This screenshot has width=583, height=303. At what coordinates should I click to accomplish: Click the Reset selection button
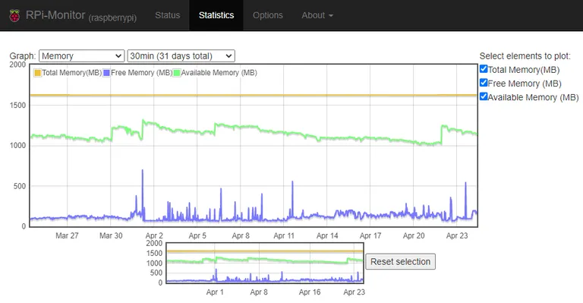(x=401, y=262)
